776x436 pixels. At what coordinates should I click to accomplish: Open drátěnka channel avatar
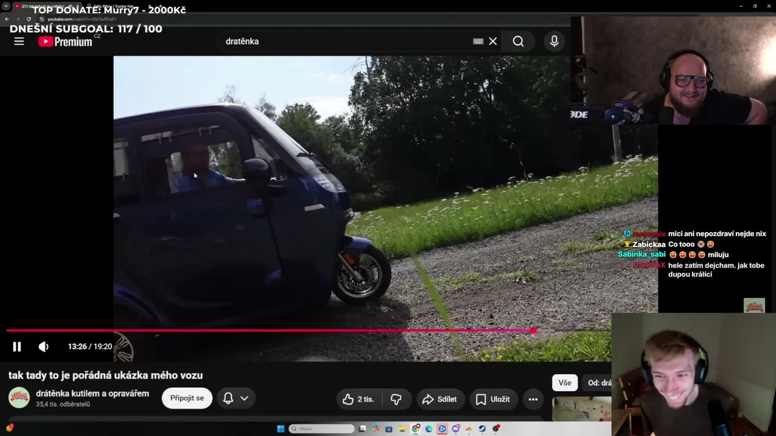(x=19, y=398)
